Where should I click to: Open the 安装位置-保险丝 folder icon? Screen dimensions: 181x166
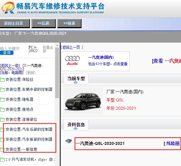pos(2,80)
